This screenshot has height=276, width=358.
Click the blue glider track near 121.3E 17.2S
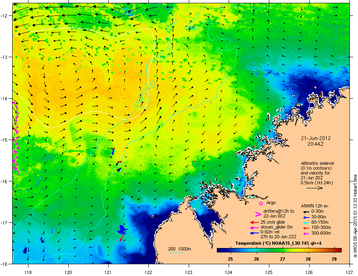pos(122,230)
